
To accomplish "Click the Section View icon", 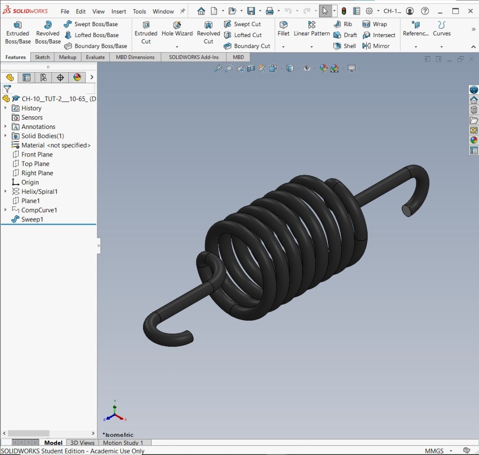I will pos(251,68).
